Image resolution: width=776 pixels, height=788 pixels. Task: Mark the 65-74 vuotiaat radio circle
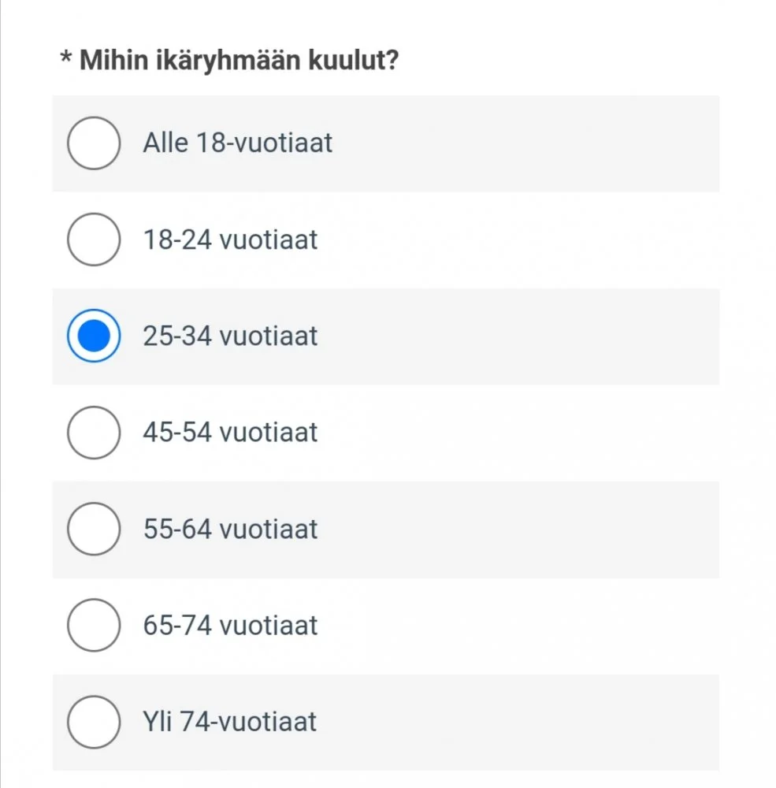point(94,626)
